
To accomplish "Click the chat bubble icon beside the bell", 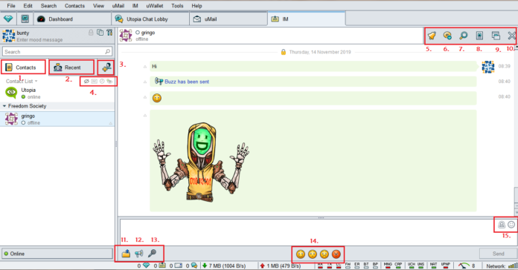I will (x=447, y=36).
